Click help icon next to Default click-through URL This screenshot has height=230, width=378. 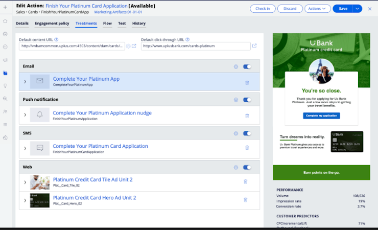click(x=187, y=39)
